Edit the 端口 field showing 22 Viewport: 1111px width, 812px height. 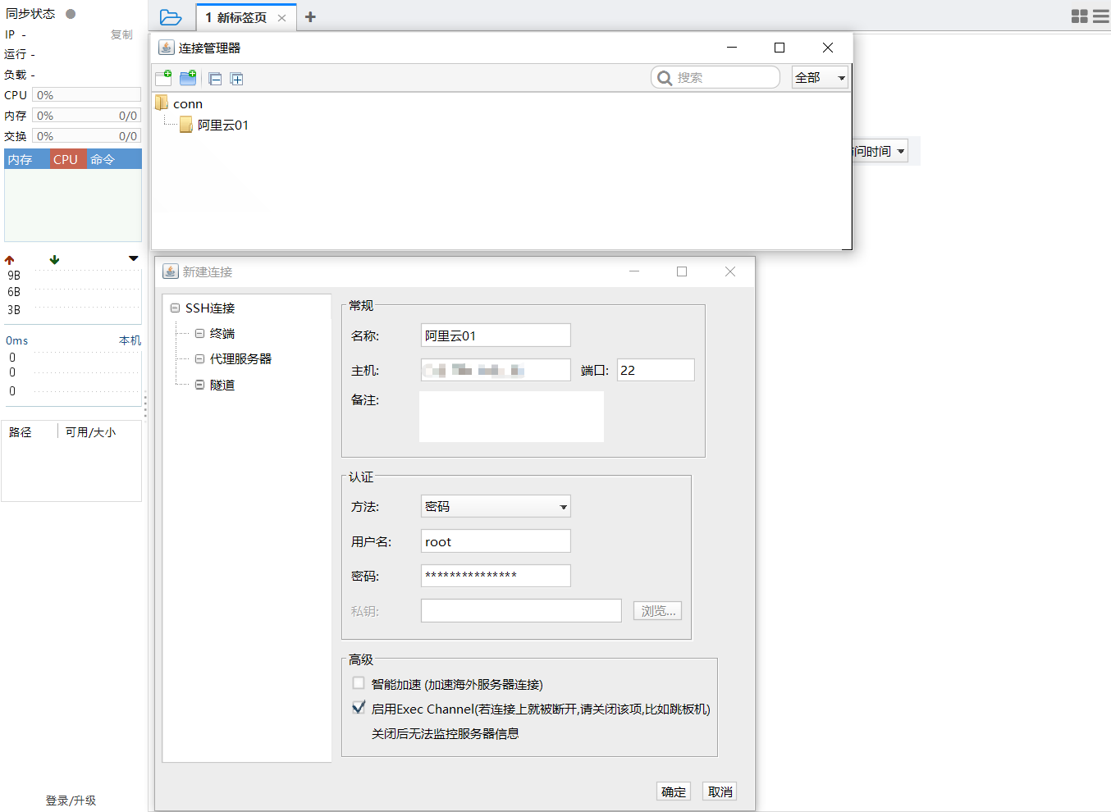(x=656, y=370)
